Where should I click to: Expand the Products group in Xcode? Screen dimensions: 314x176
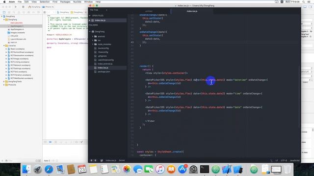click(4, 85)
